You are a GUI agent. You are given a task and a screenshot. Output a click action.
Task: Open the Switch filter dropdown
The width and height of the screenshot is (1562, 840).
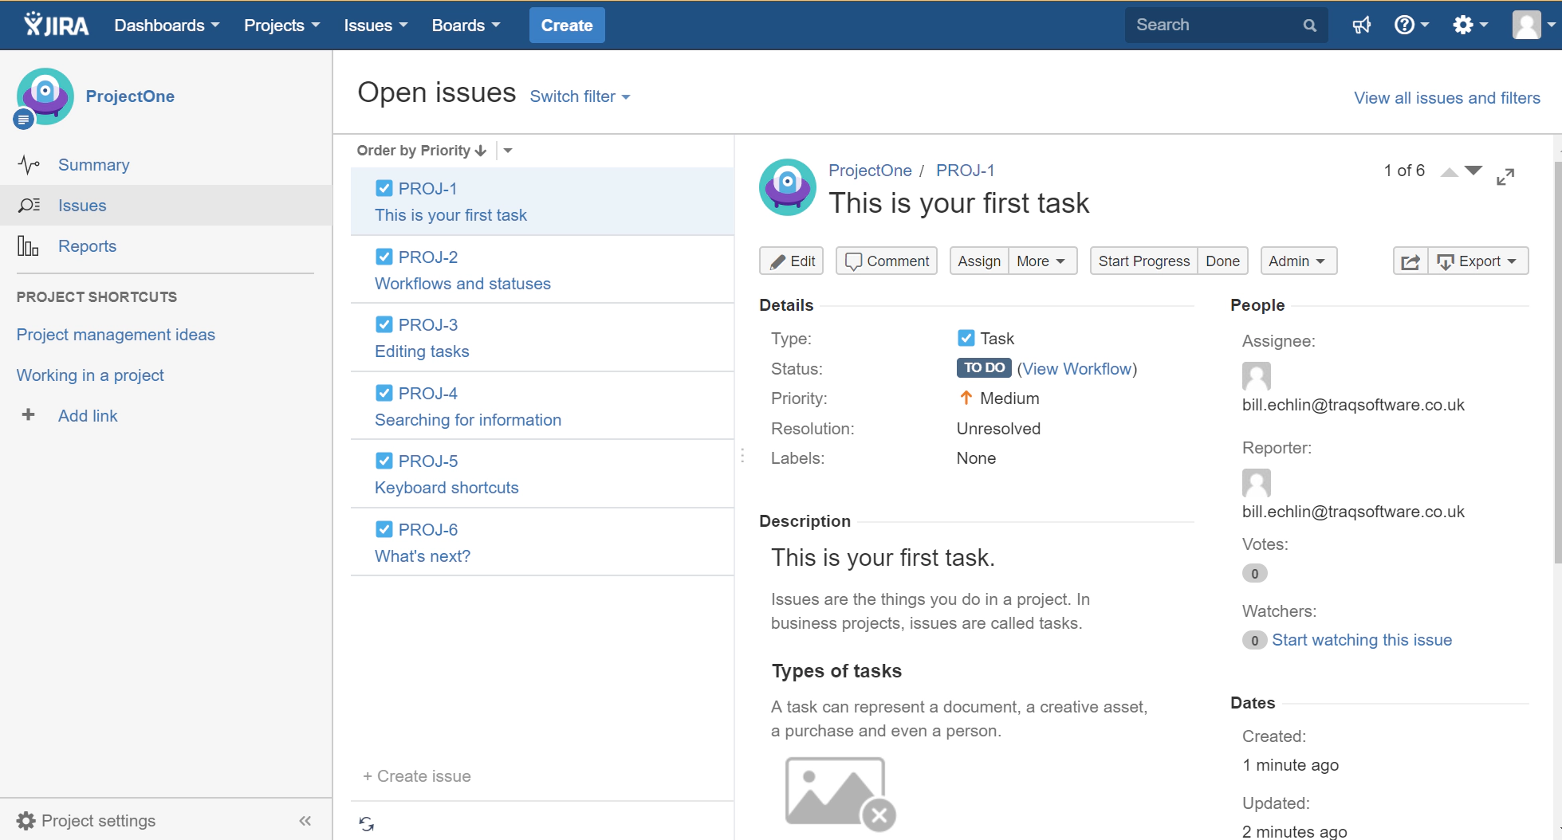click(580, 96)
